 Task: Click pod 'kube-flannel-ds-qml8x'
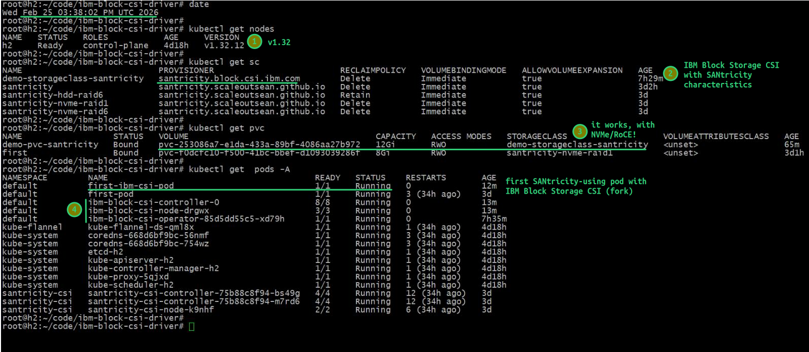click(141, 227)
